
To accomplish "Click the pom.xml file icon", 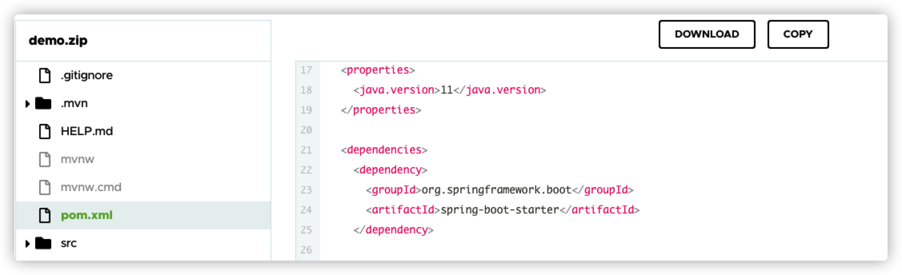I will click(45, 215).
